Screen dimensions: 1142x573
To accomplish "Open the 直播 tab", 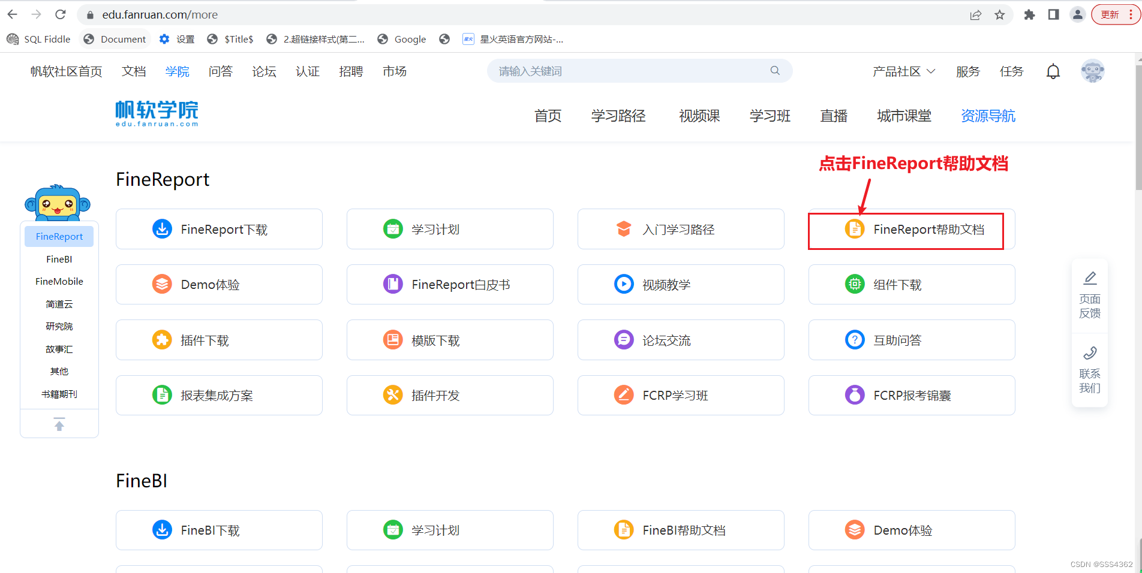I will tap(834, 116).
